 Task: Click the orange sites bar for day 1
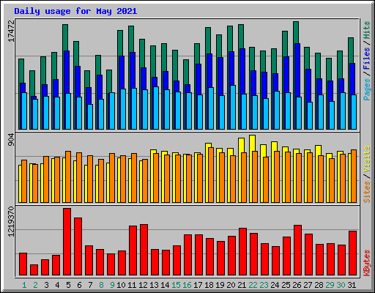coord(24,182)
